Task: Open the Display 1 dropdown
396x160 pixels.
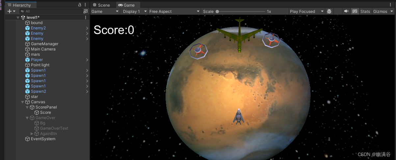Action: pyautogui.click(x=135, y=11)
